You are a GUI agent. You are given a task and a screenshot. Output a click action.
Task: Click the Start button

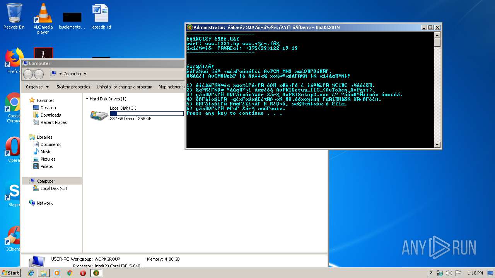pos(11,273)
